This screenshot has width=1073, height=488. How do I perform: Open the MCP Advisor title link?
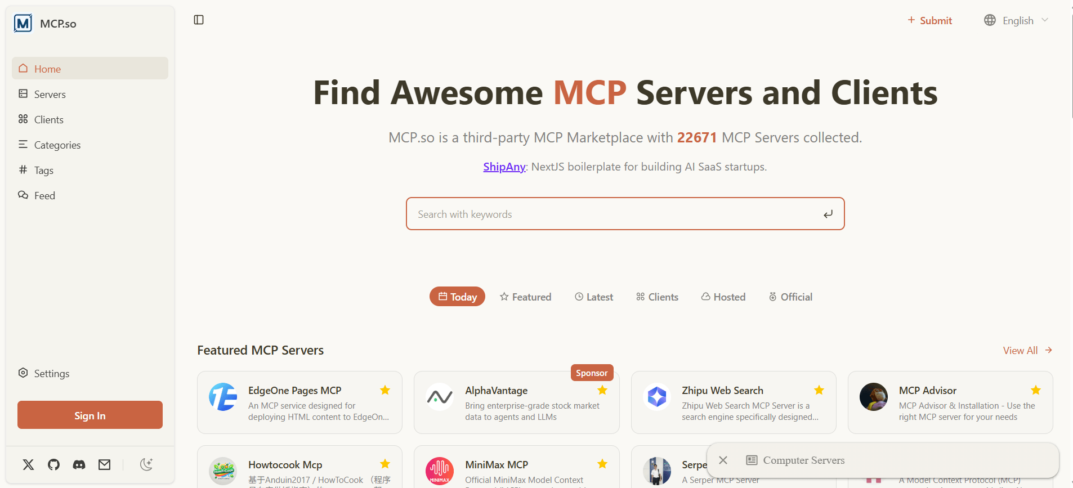click(x=928, y=390)
